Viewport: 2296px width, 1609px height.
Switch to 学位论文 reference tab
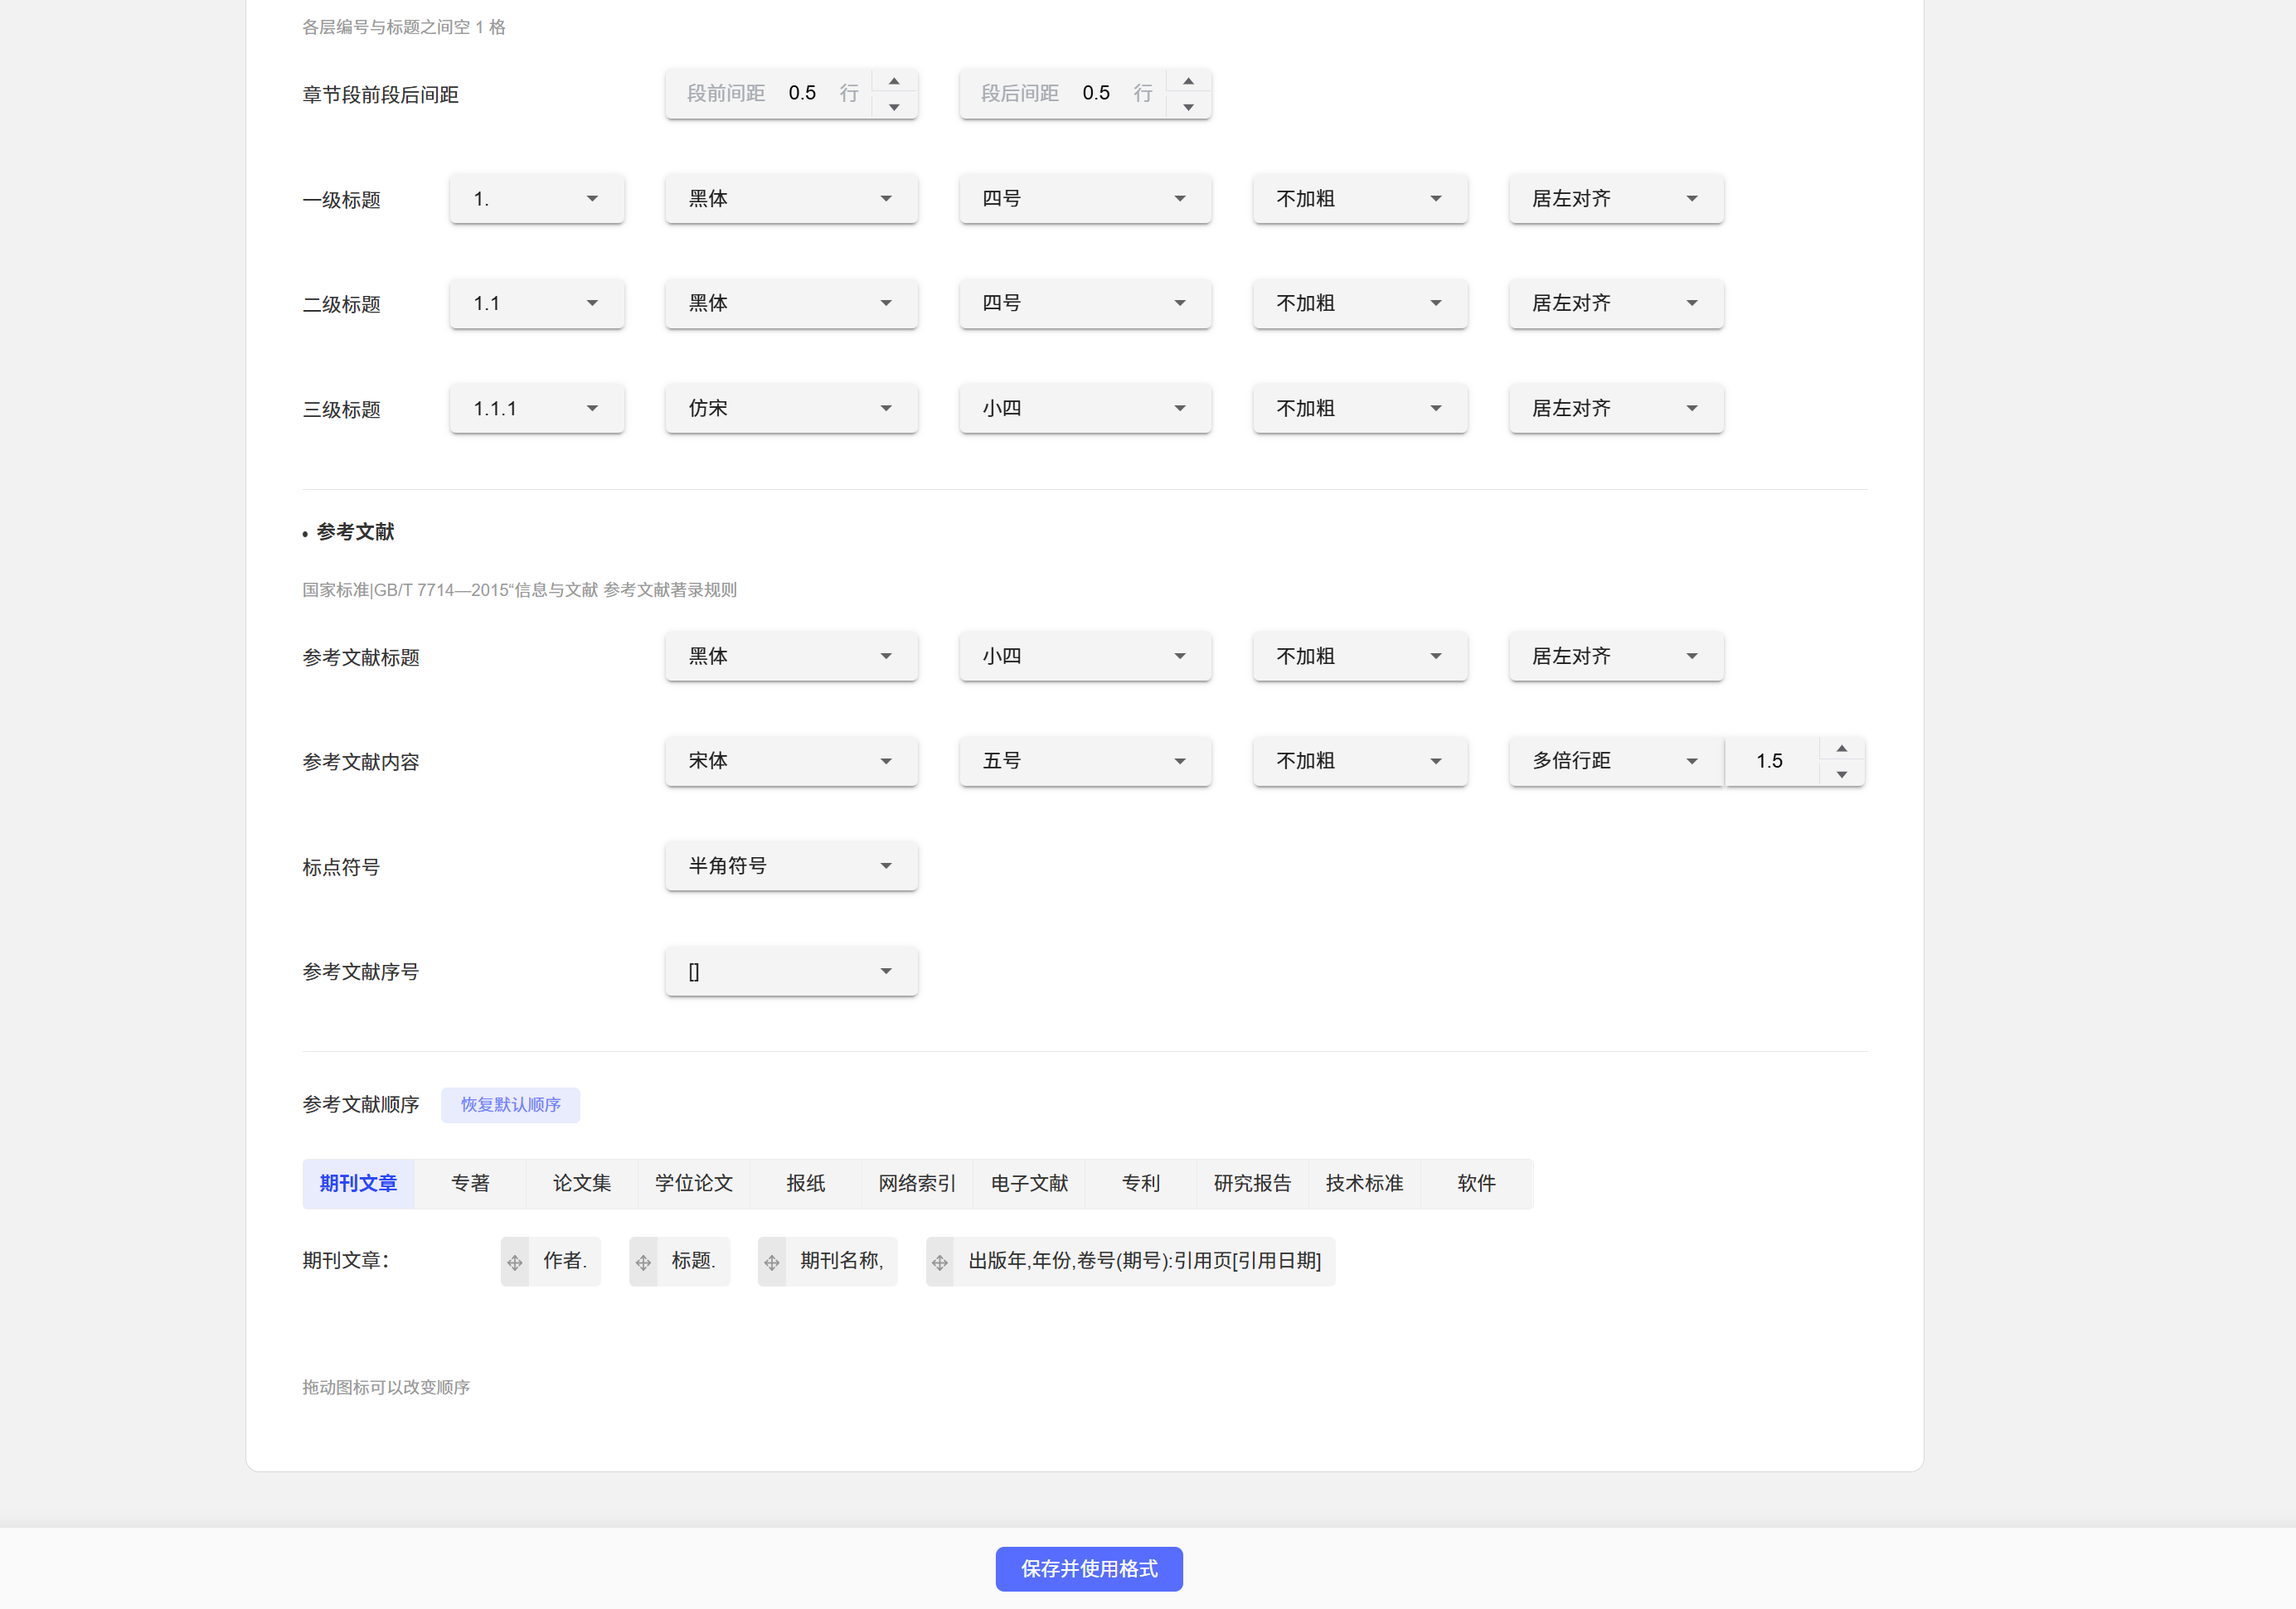point(693,1183)
